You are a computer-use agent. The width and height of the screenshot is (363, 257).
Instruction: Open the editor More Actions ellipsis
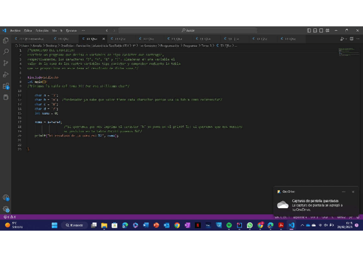tap(358, 39)
